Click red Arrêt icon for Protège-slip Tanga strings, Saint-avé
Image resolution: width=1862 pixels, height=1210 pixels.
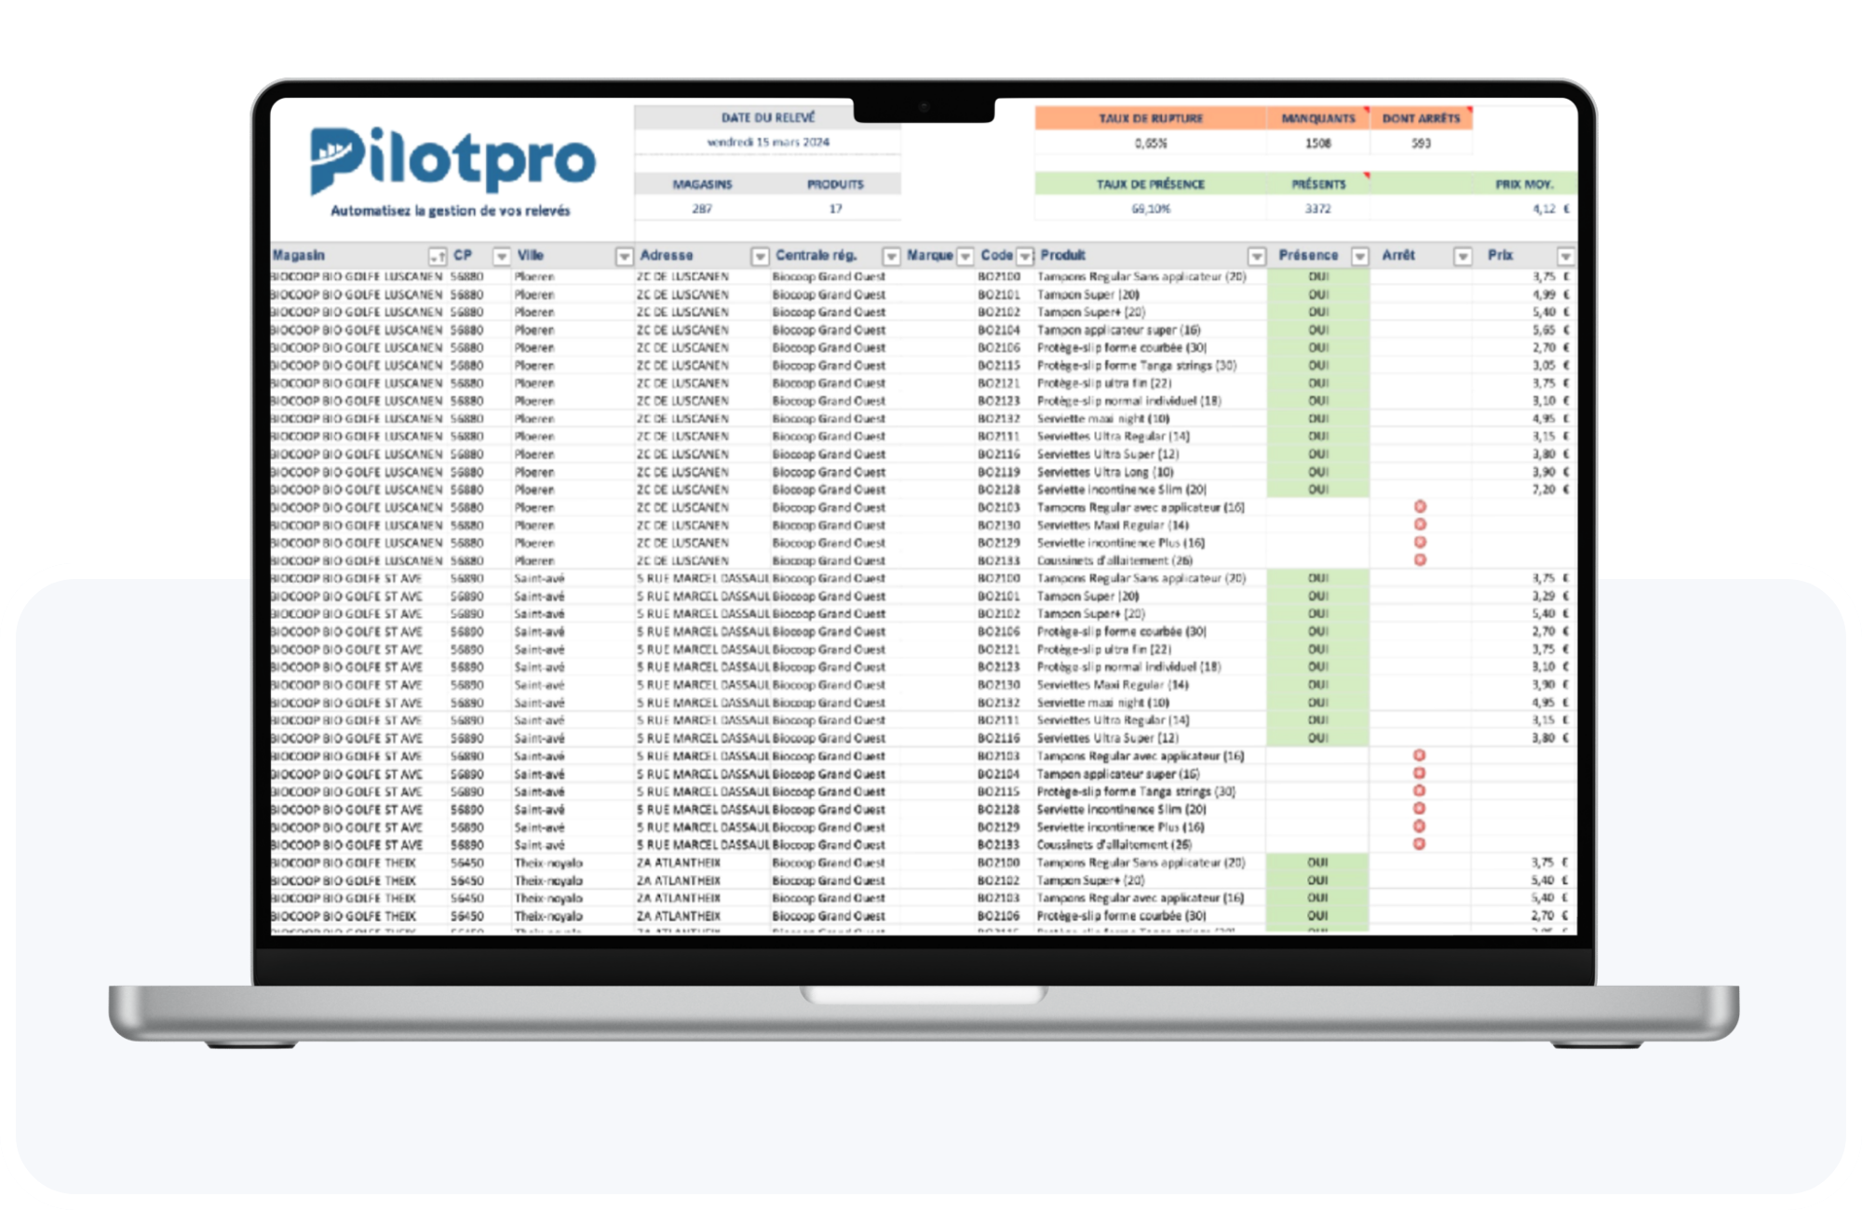1420,791
